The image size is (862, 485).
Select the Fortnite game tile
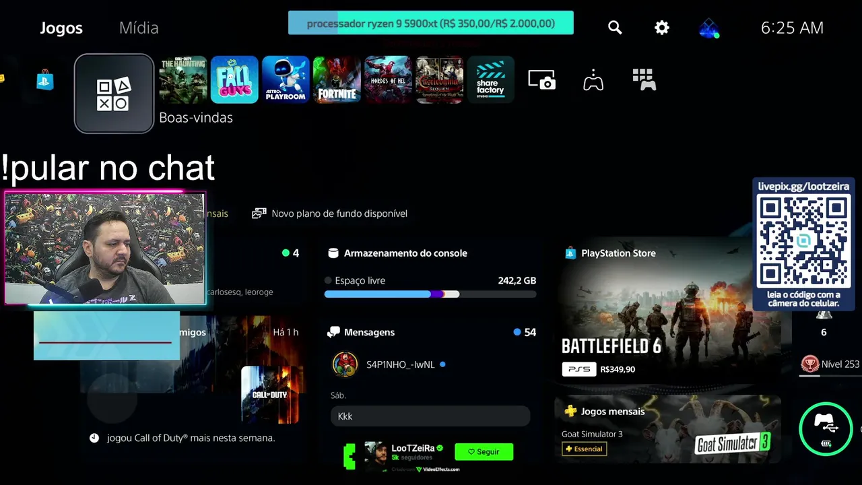[x=337, y=80]
